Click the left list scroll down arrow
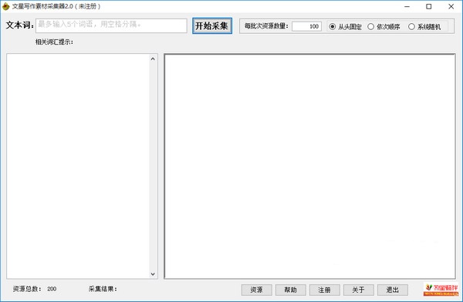463x302 pixels. (x=153, y=273)
